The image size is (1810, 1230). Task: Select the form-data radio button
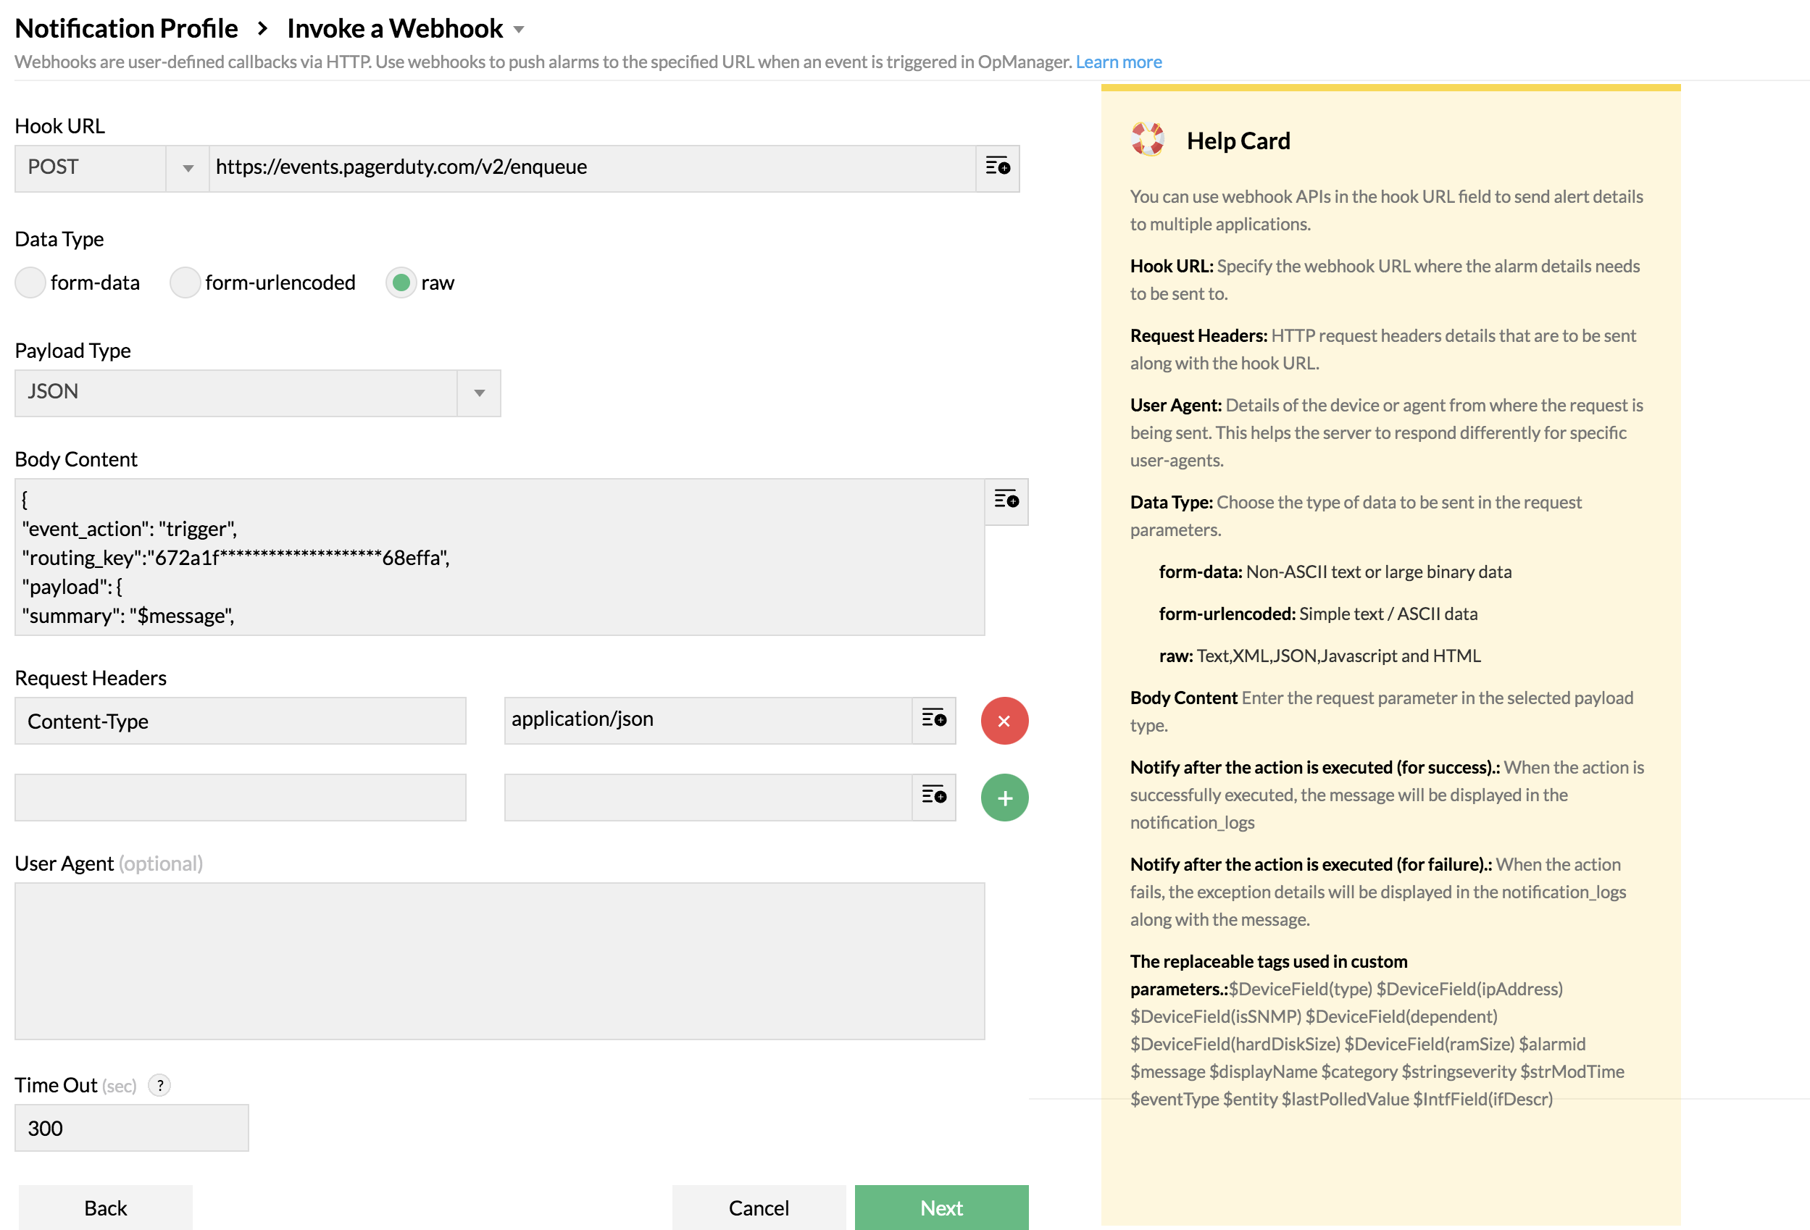coord(30,283)
